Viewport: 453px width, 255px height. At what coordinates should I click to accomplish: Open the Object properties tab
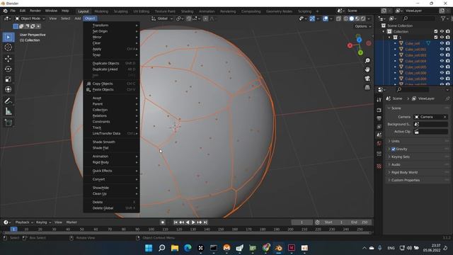tap(379, 154)
